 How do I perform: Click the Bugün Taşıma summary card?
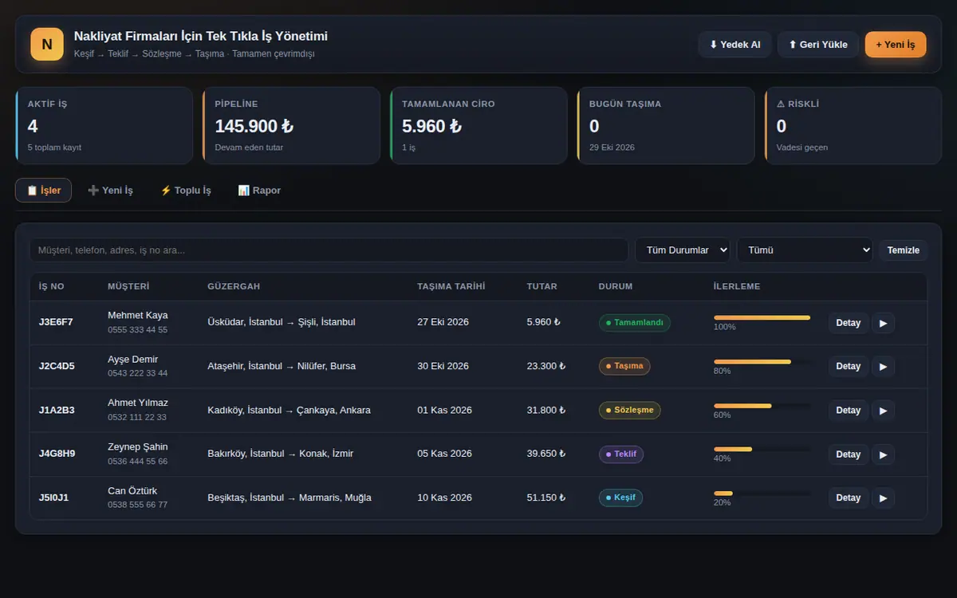click(666, 126)
